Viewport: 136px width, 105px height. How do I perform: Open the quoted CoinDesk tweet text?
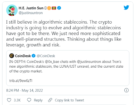66,66
